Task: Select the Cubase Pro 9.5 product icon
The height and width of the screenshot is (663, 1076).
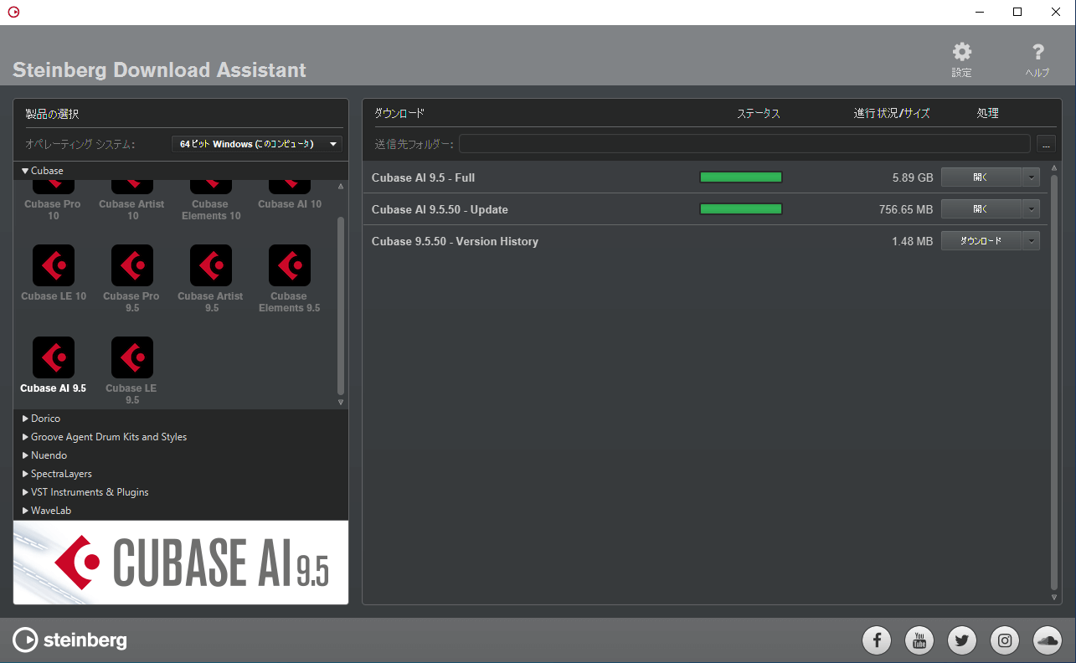Action: pyautogui.click(x=132, y=265)
